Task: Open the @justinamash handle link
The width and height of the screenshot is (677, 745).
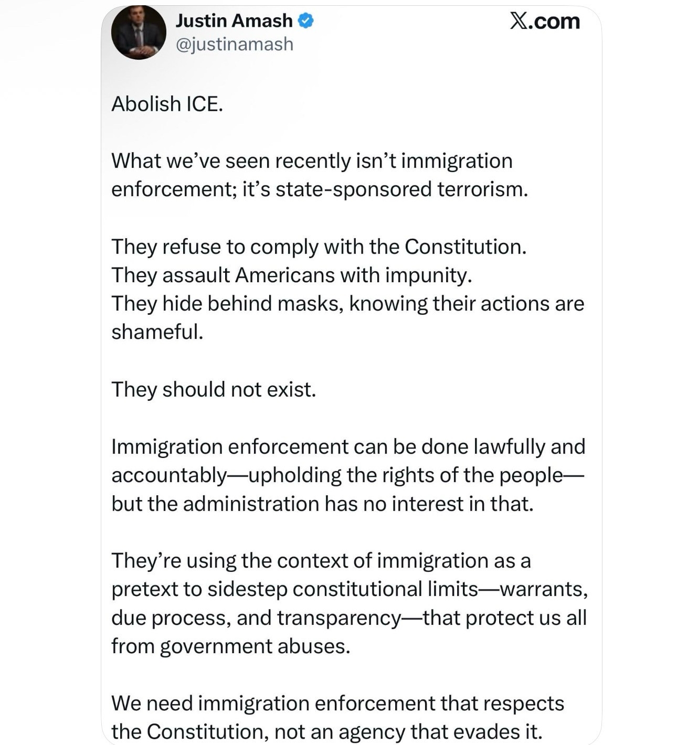Action: point(234,44)
